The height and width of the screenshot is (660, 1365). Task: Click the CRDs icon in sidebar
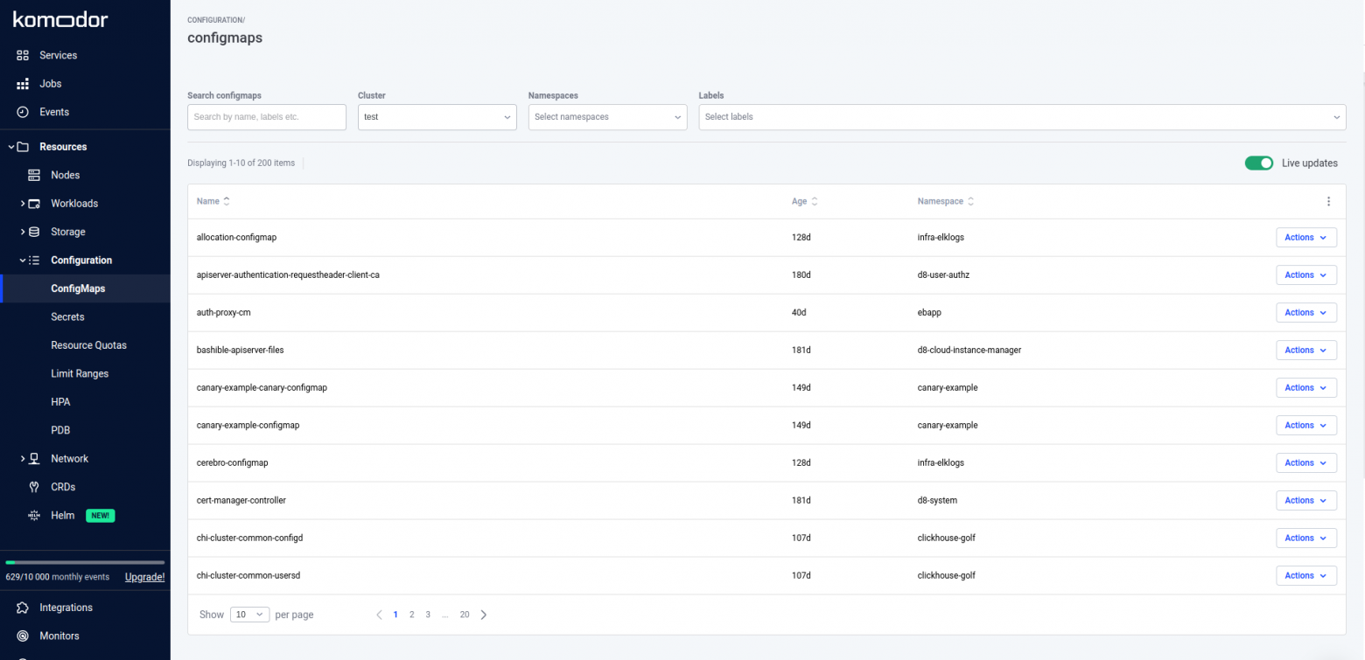click(34, 487)
